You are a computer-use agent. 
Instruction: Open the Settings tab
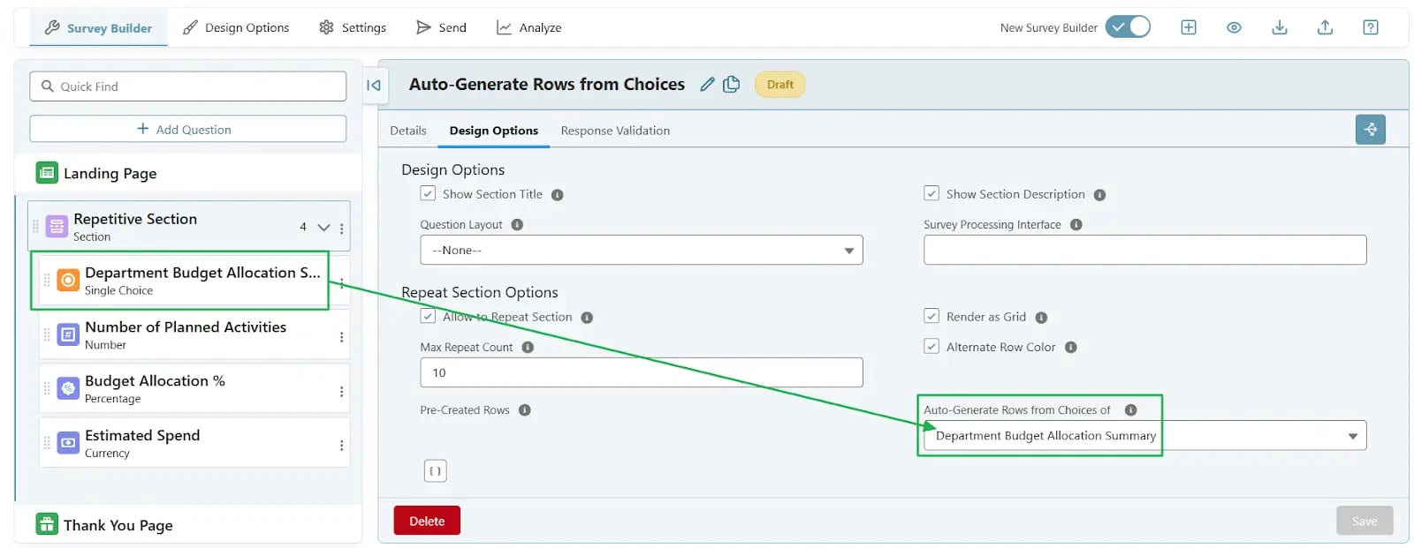coord(353,28)
